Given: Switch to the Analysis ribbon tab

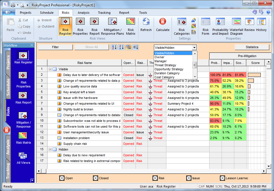Looking at the screenshot, I should pos(85,13).
